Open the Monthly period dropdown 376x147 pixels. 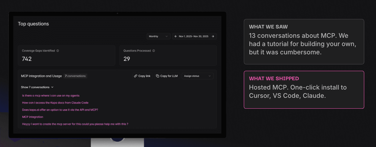(159, 36)
